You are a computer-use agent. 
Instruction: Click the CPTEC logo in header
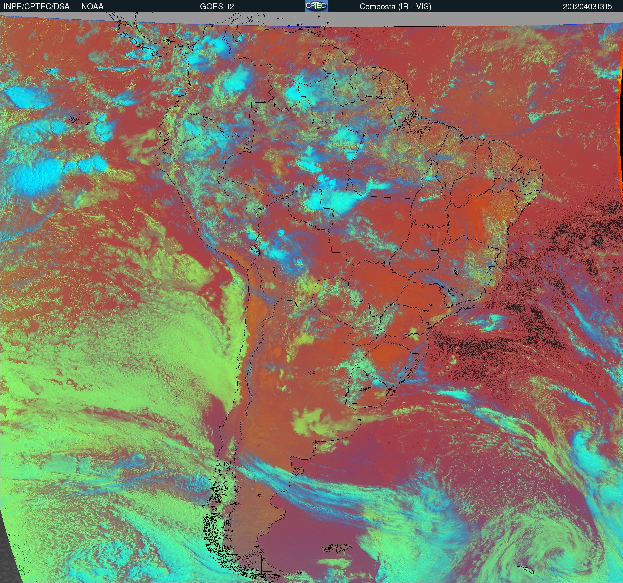316,6
